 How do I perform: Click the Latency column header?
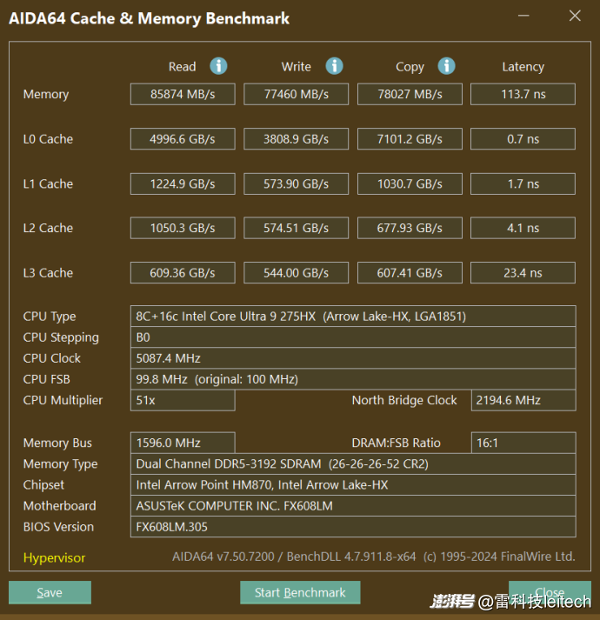click(x=523, y=67)
